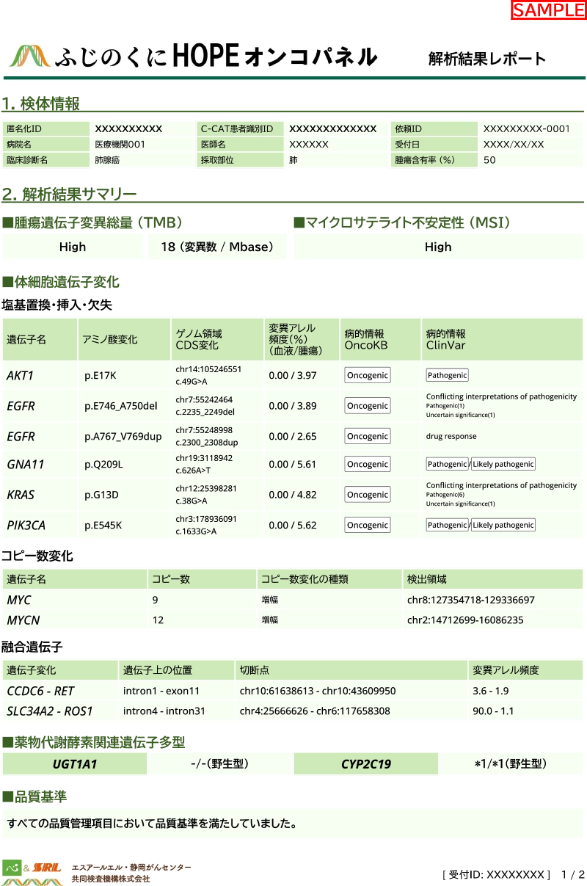Click the 腫瘍含有率 value 50
Viewport: 587px width, 886px height.
[489, 159]
